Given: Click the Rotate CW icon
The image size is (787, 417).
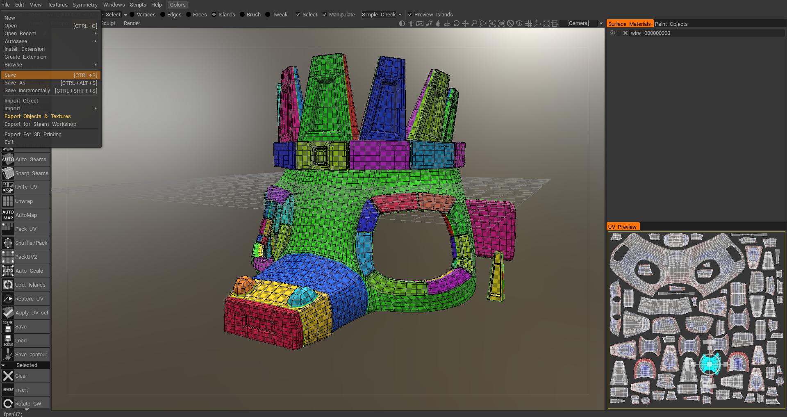Looking at the screenshot, I should pos(8,404).
